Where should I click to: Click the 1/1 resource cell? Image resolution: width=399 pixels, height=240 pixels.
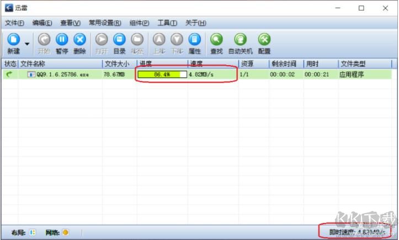(x=244, y=74)
